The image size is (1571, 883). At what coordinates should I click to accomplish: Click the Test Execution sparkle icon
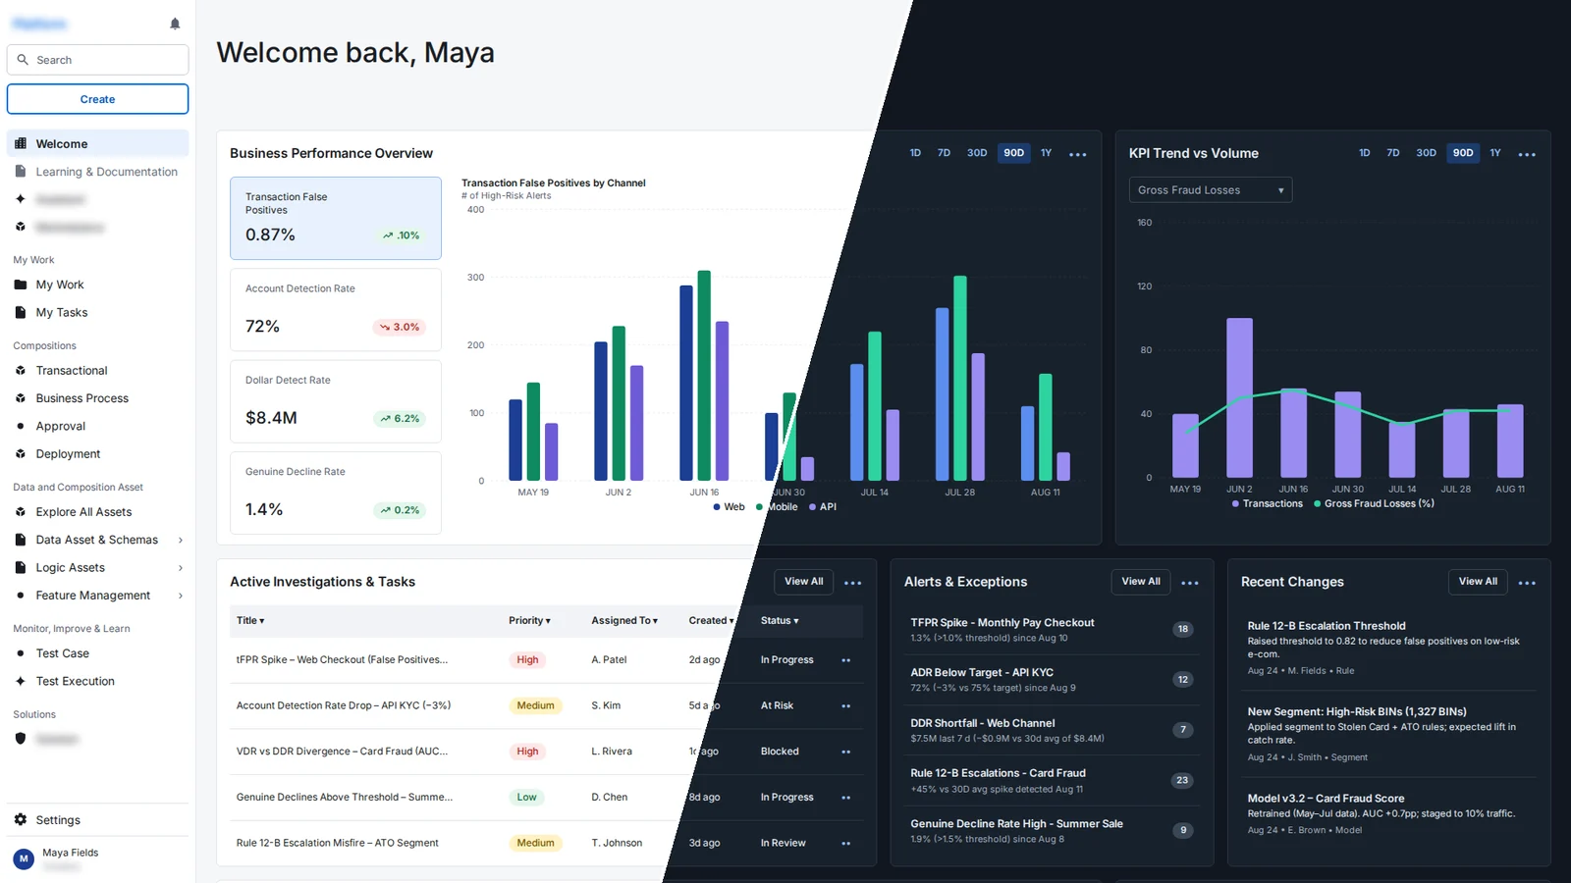(x=21, y=681)
